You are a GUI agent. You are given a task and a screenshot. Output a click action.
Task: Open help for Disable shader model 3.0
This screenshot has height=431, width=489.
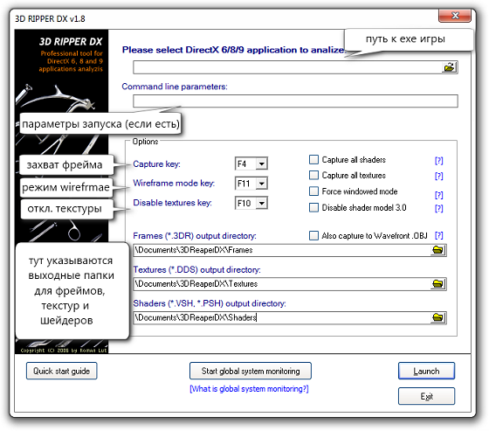[x=438, y=208]
